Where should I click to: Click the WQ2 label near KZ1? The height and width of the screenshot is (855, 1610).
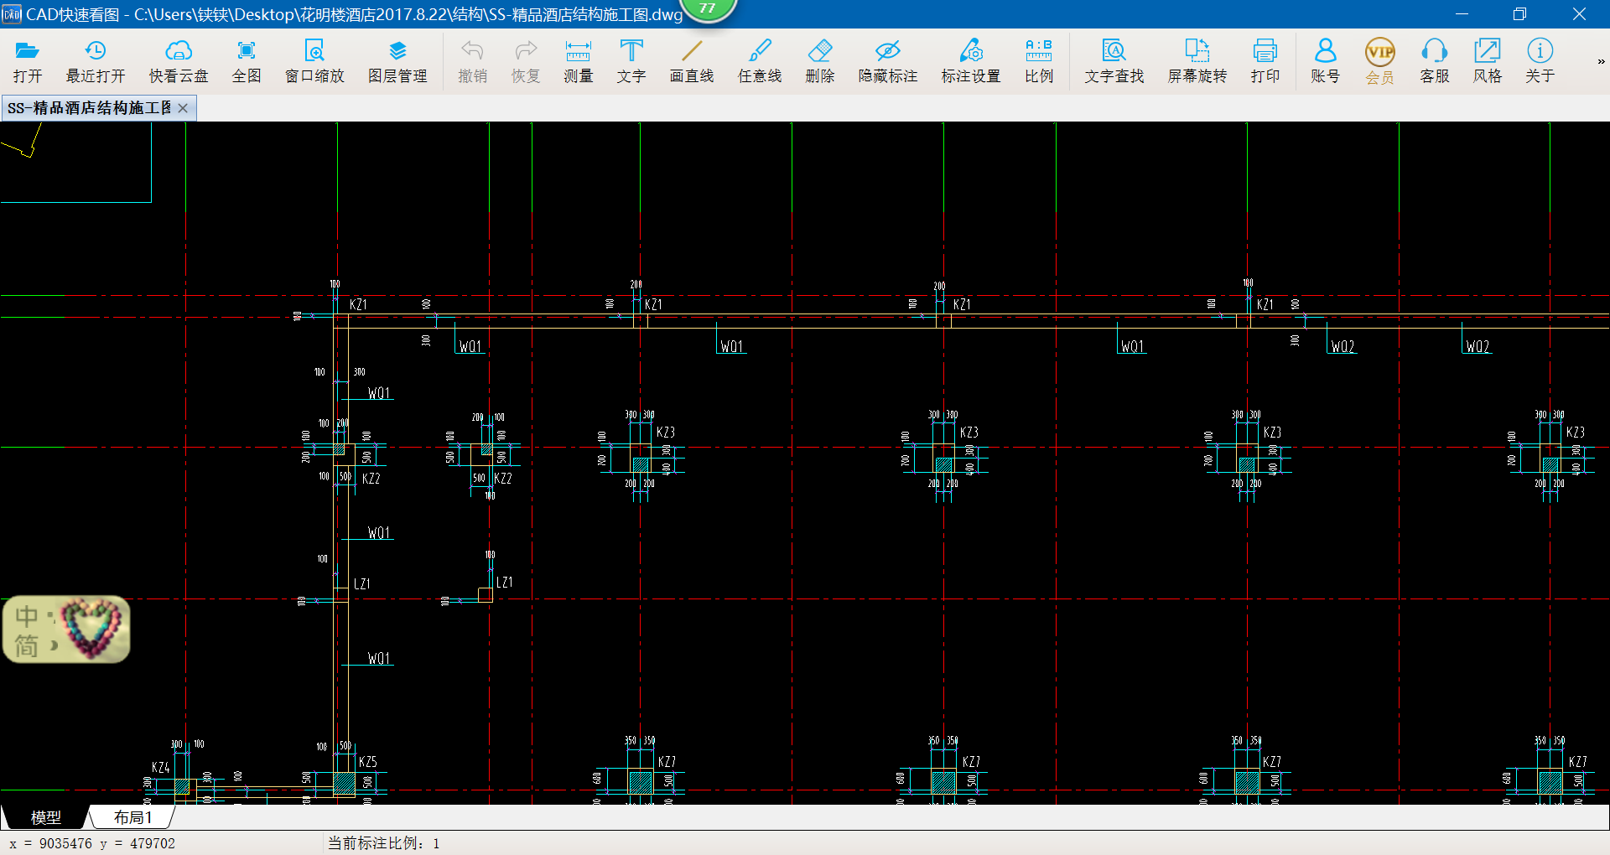click(1343, 346)
